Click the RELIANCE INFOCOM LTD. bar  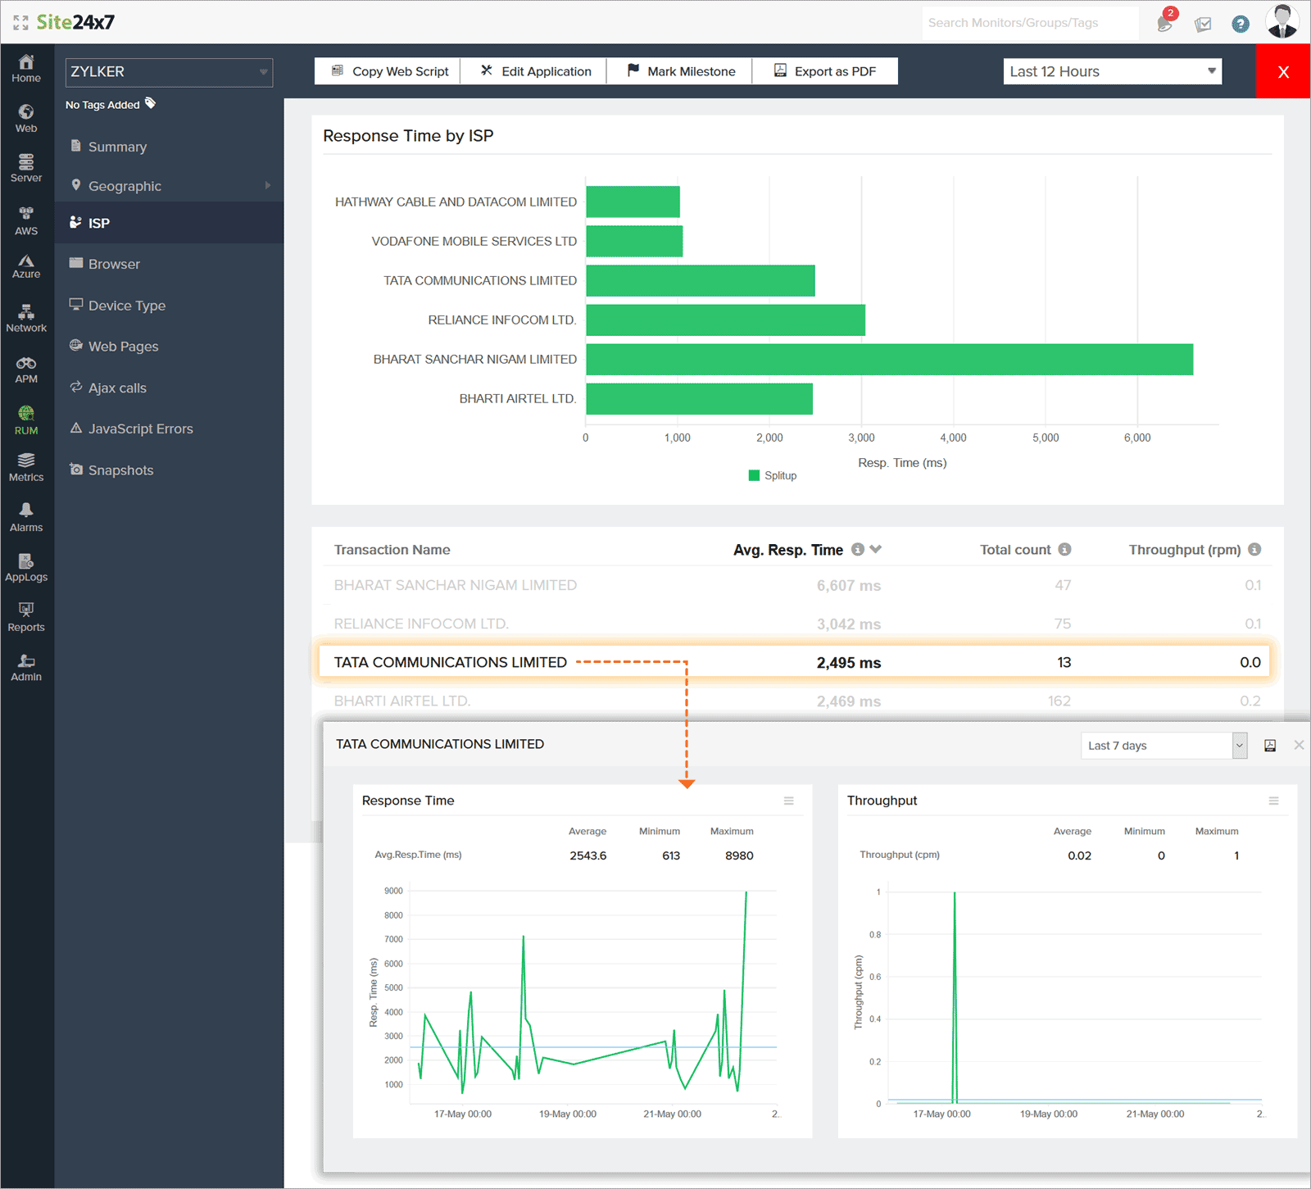(725, 320)
